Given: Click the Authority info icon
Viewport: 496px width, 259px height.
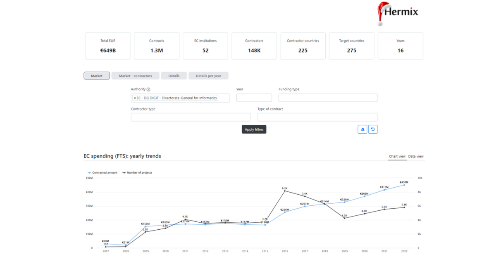Looking at the screenshot, I should click(148, 89).
